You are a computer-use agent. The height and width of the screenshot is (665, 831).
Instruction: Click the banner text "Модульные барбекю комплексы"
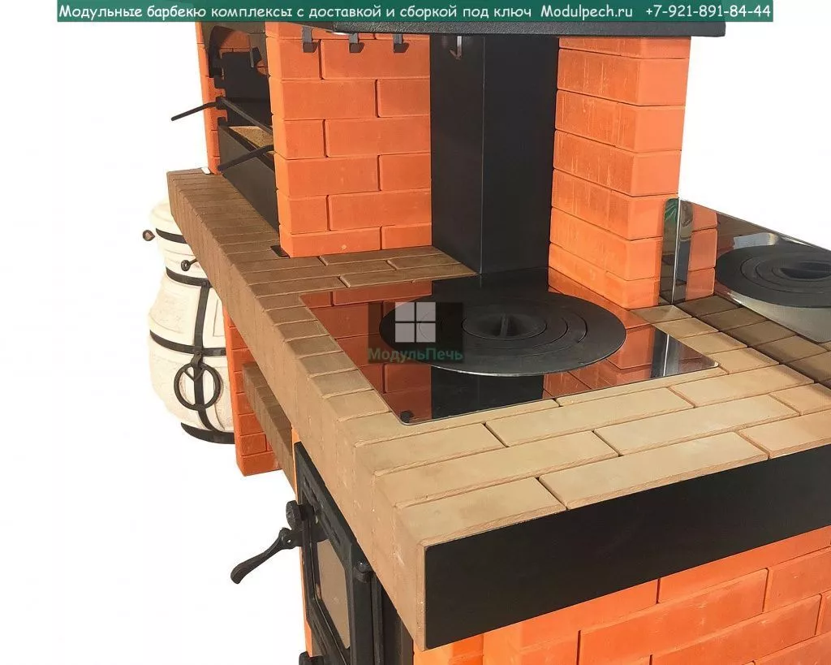point(174,11)
